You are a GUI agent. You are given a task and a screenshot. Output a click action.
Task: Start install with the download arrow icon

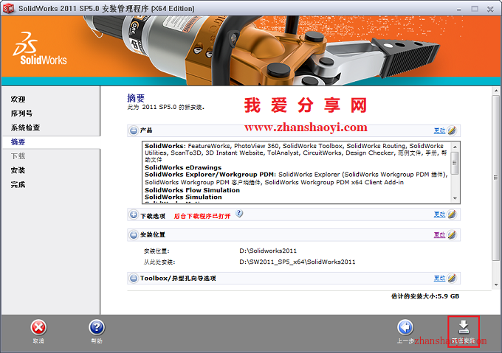coord(464,326)
